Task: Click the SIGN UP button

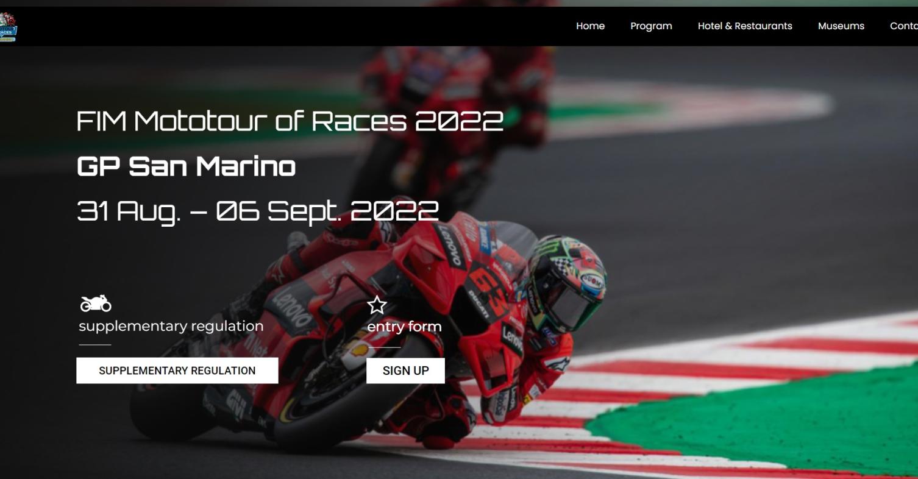Action: (x=405, y=371)
